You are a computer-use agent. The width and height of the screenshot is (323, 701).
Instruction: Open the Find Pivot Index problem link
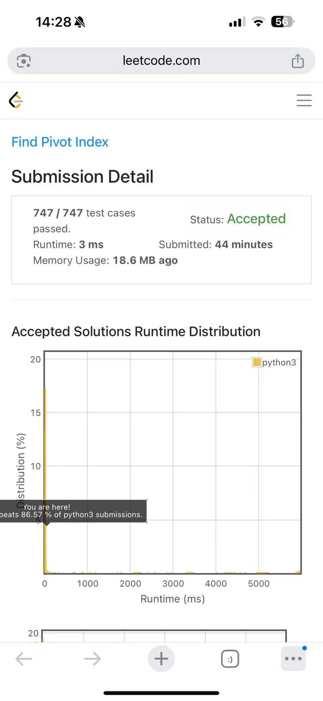pyautogui.click(x=60, y=142)
